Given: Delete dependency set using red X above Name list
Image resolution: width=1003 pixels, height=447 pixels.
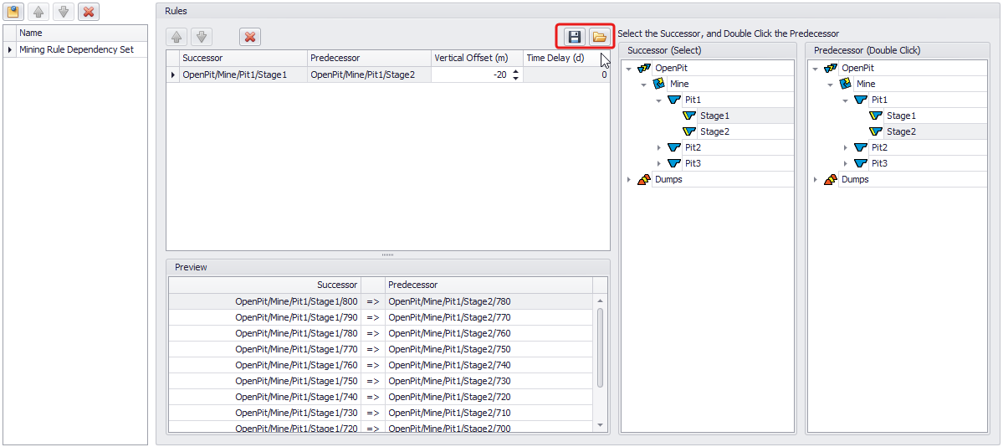Looking at the screenshot, I should [x=90, y=12].
